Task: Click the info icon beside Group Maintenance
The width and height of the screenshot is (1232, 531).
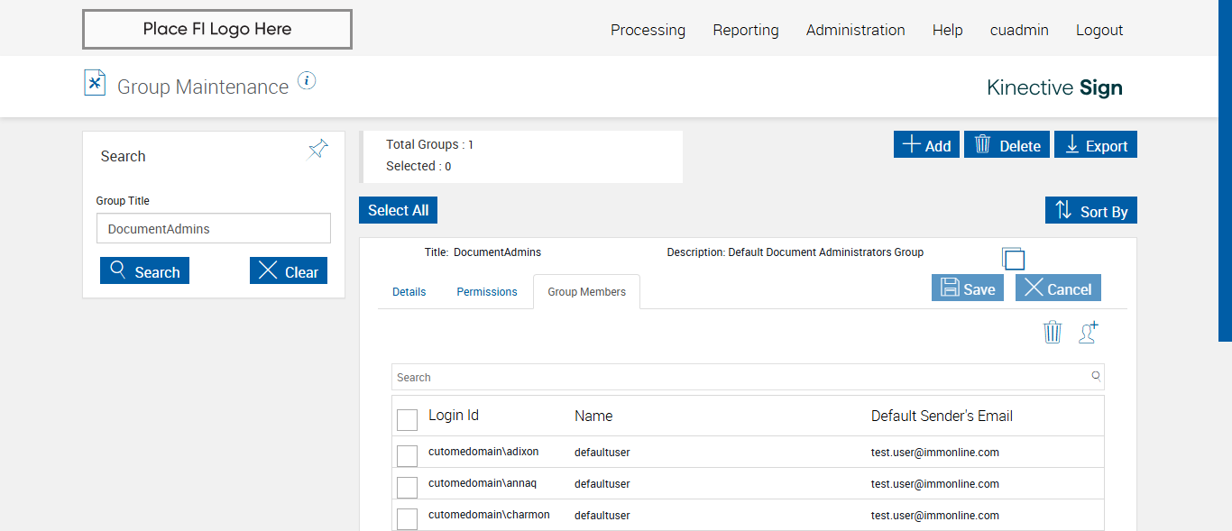Action: pos(307,81)
